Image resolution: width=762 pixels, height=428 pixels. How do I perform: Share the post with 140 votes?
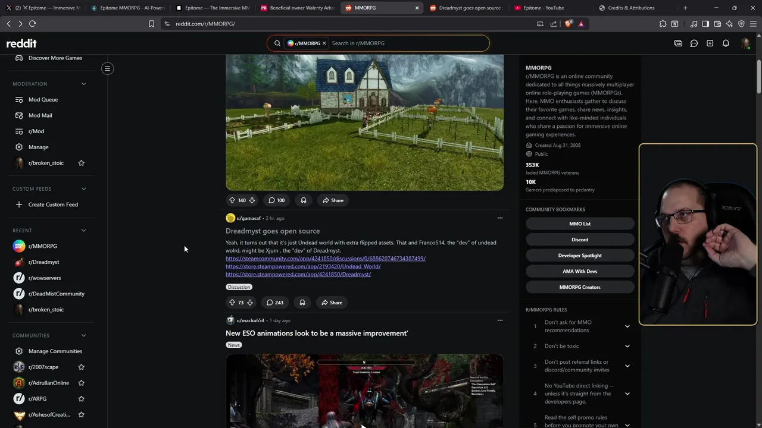[333, 200]
